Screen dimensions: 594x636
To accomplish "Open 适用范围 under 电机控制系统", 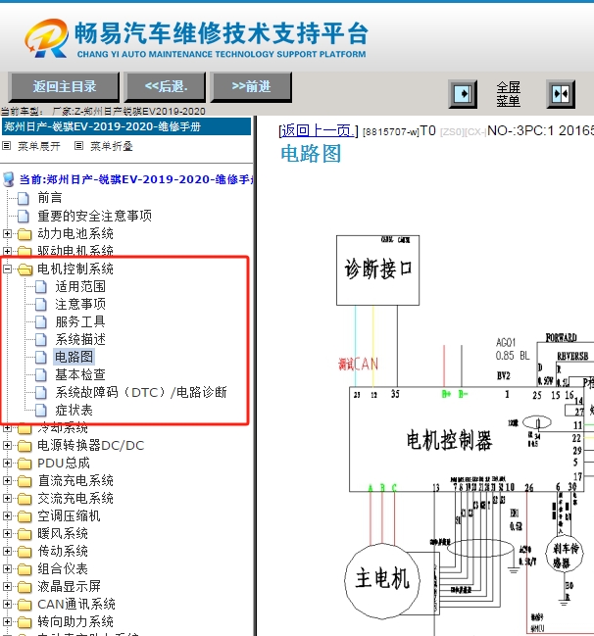I will click(80, 286).
